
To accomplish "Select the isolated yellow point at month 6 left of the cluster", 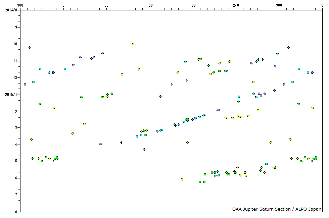I will point(182,179).
